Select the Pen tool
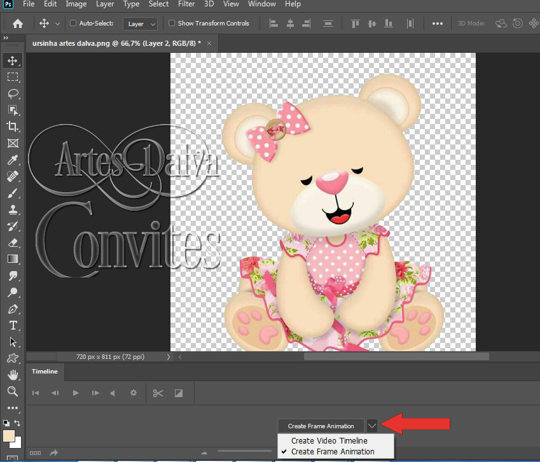This screenshot has width=540, height=462. (13, 309)
